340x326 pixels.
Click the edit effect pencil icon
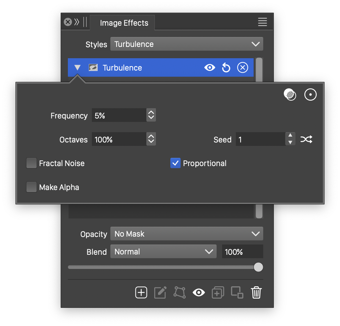coord(160,292)
